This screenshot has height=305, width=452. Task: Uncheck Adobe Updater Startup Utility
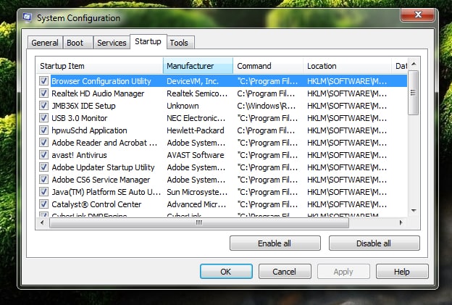click(44, 167)
